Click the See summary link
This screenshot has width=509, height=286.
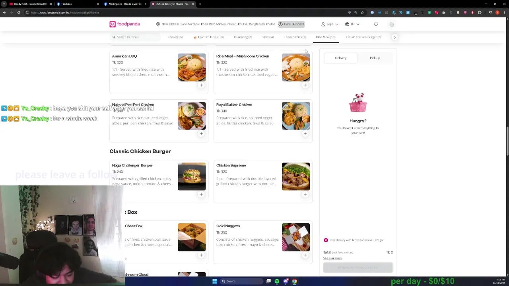(x=332, y=258)
